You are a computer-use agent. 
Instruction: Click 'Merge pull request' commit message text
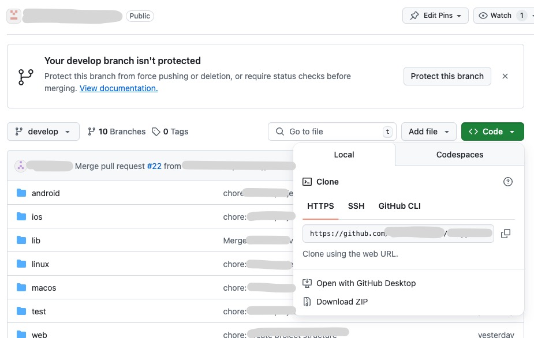[110, 166]
